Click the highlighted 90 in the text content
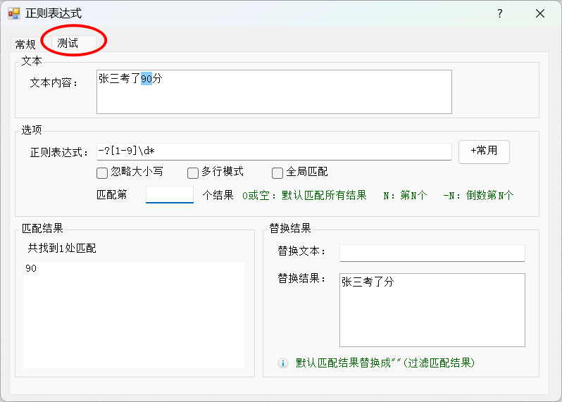This screenshot has width=562, height=402. (x=146, y=79)
